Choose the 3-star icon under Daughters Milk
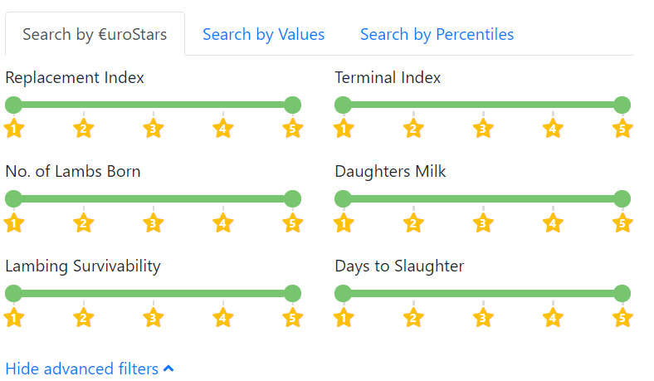Screen dimensions: 654x381 click(x=482, y=223)
